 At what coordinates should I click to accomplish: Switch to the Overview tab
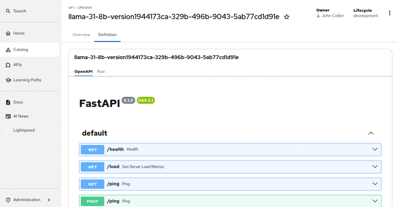click(81, 35)
